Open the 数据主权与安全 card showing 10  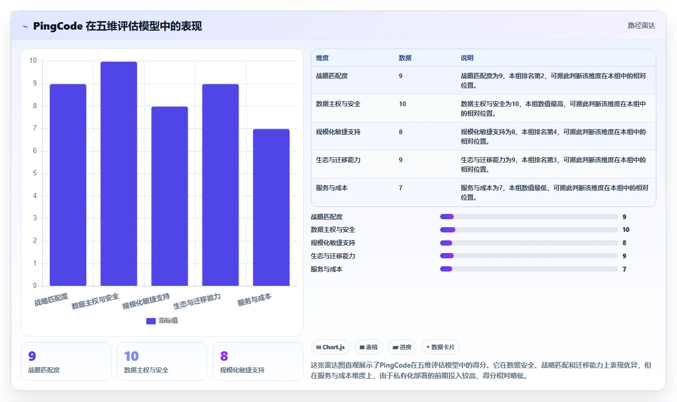coord(162,361)
